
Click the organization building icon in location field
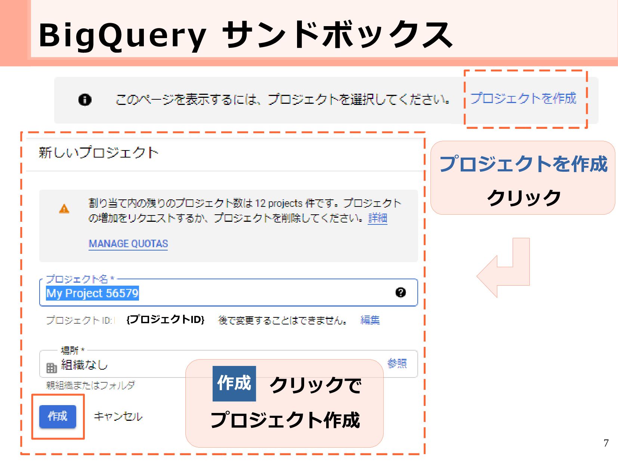point(52,368)
